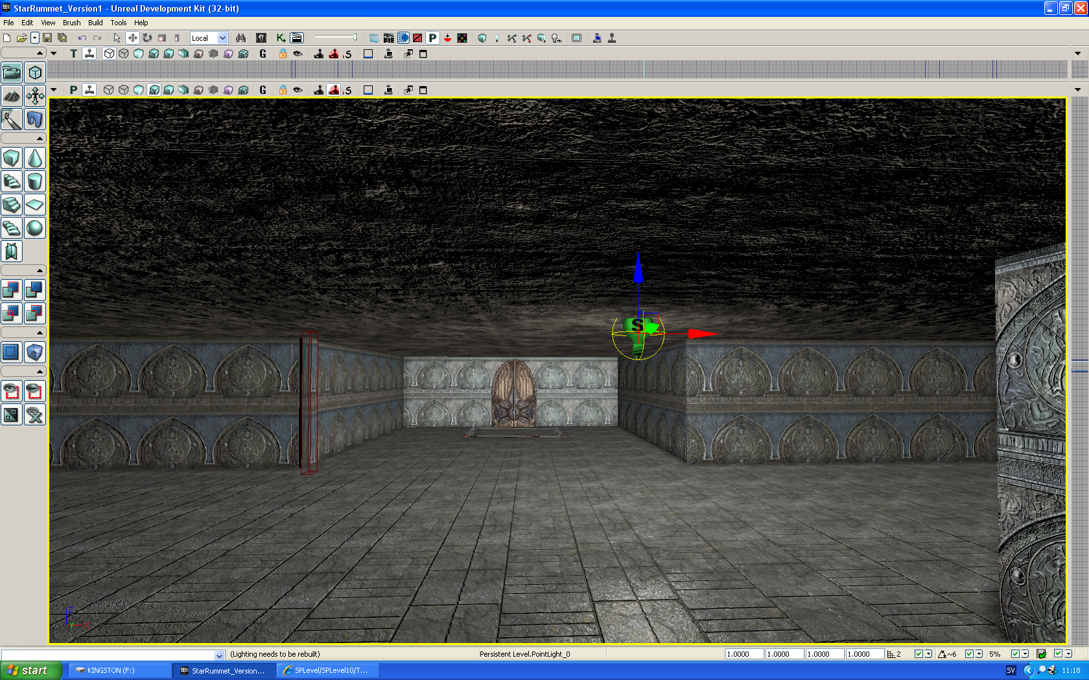The image size is (1089, 680).
Task: Create a Cone builder brush
Action: coord(35,158)
